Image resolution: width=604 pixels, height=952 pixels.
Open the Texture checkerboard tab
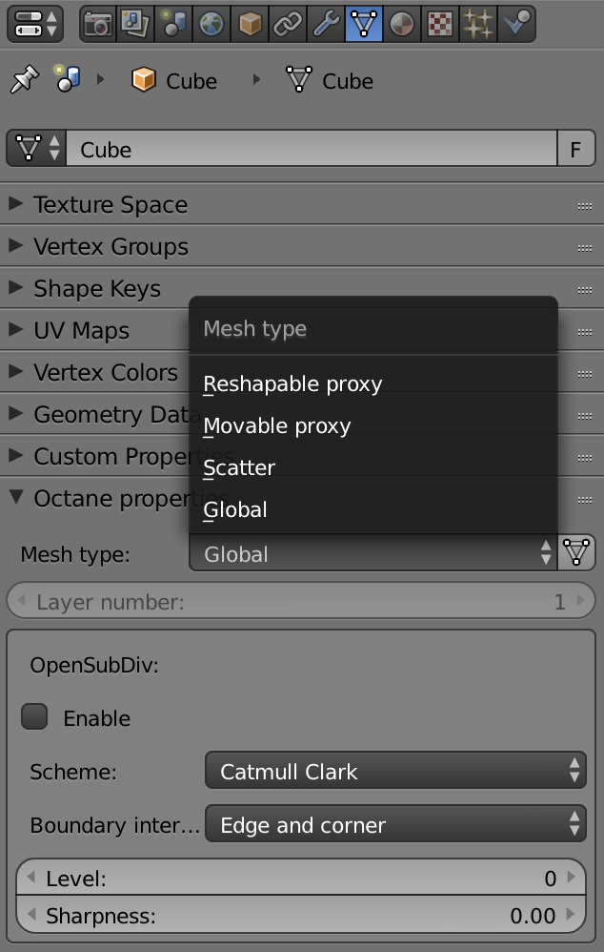439,24
